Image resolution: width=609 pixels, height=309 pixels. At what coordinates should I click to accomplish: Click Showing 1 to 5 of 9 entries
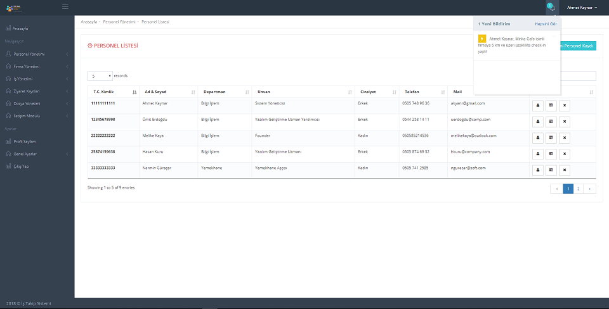[x=111, y=187]
